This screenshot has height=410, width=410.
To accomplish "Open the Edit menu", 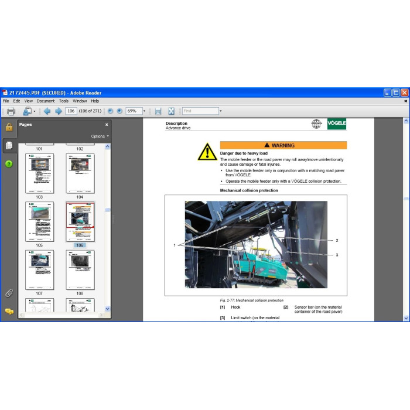I will tap(16, 101).
